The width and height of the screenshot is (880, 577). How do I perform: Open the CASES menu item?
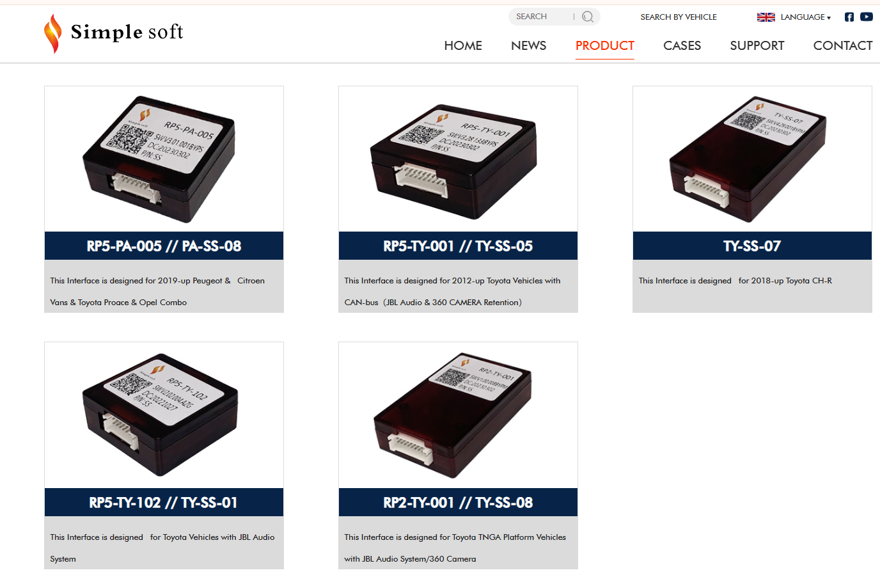[x=682, y=45]
